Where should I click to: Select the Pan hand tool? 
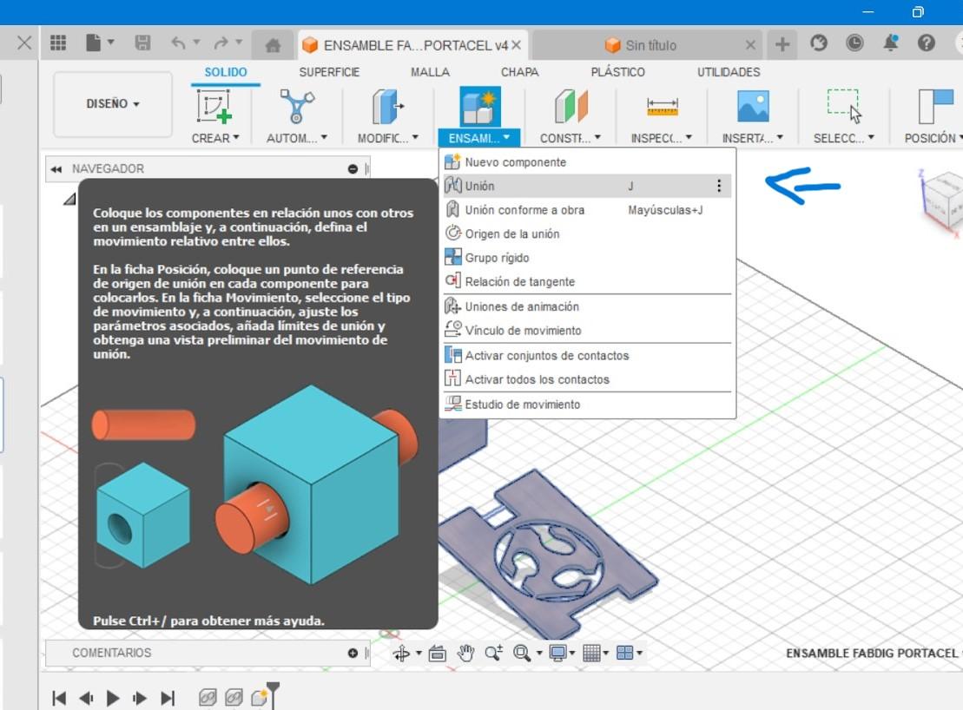point(466,654)
